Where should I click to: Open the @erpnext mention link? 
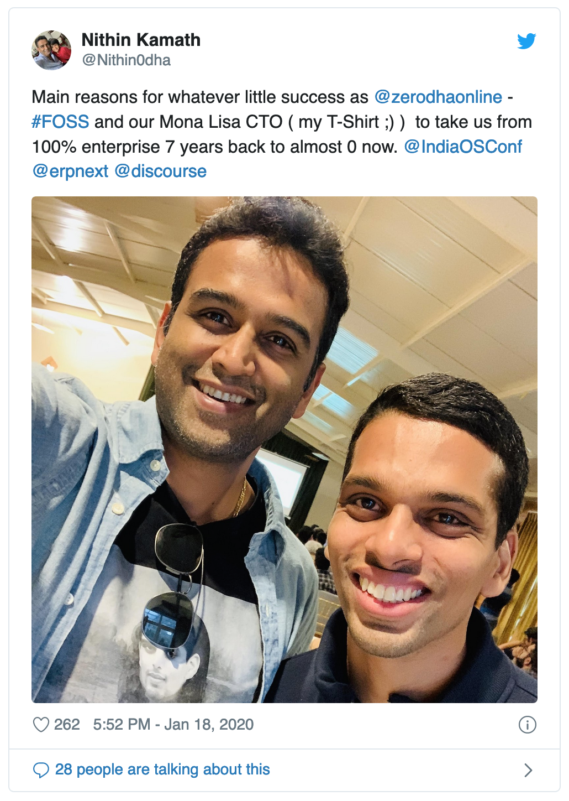click(x=70, y=171)
